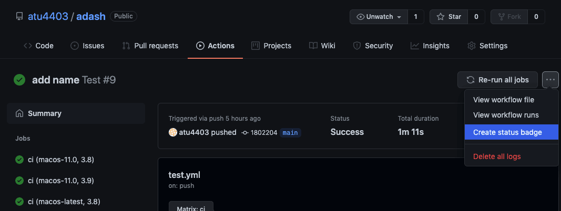The image size is (561, 211).
Task: Click the test.yml workflow title
Action: pyautogui.click(x=184, y=175)
